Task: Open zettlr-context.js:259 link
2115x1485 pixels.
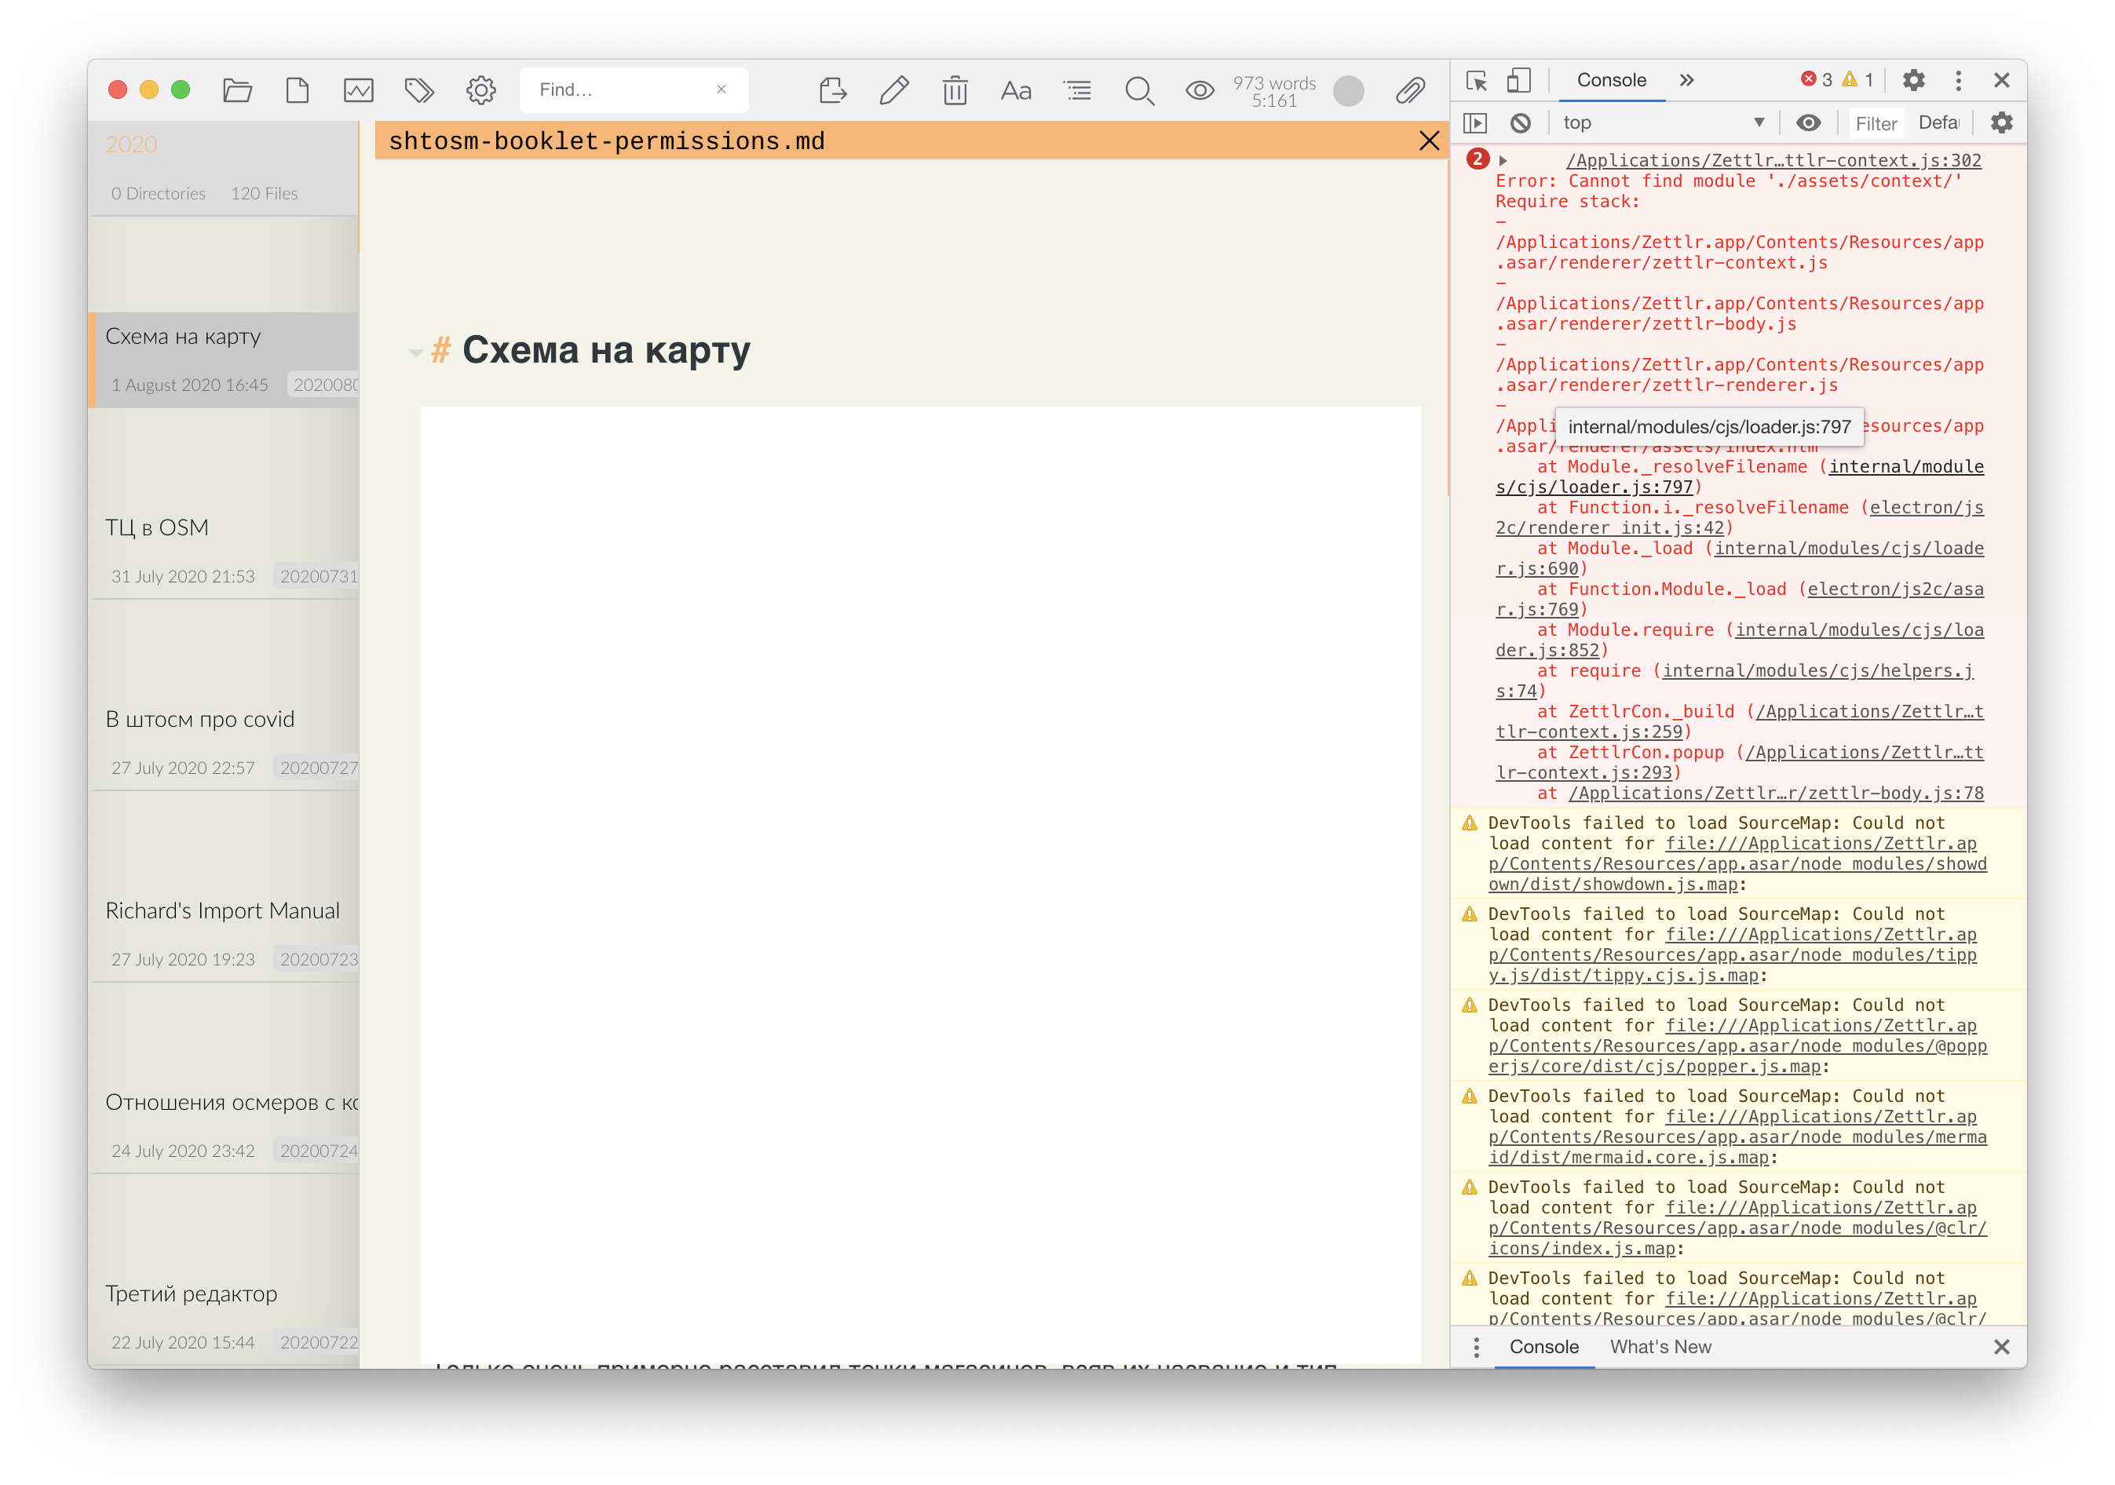Action: point(1739,721)
